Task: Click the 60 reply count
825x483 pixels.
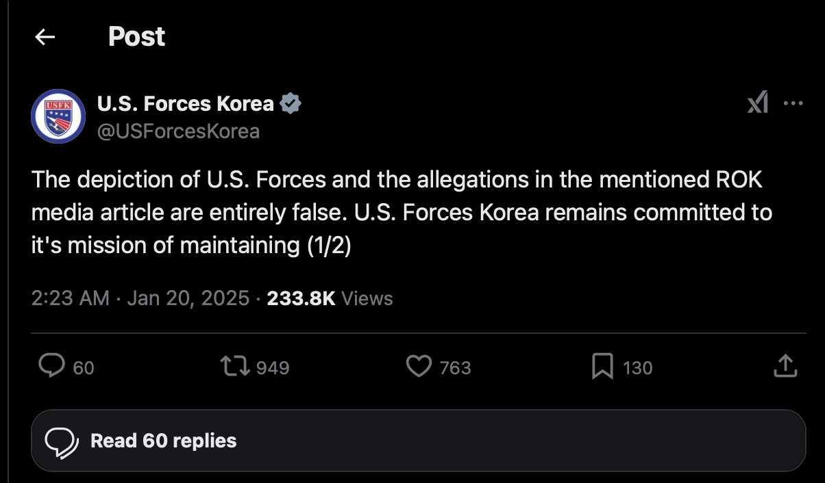Action: [84, 368]
